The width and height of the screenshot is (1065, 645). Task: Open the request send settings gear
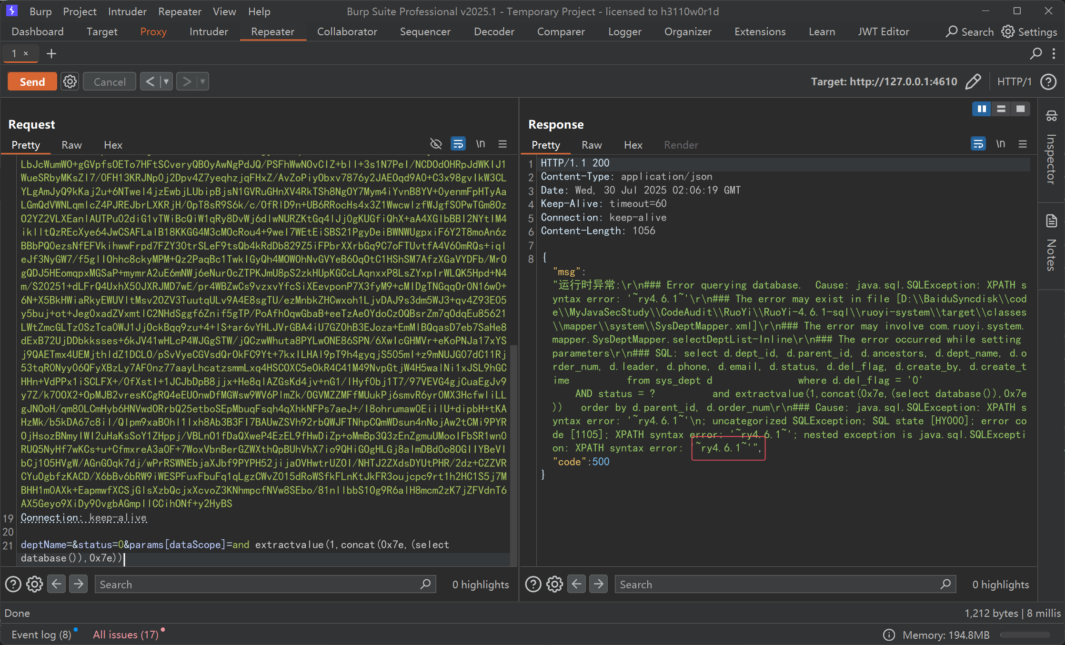(x=70, y=81)
